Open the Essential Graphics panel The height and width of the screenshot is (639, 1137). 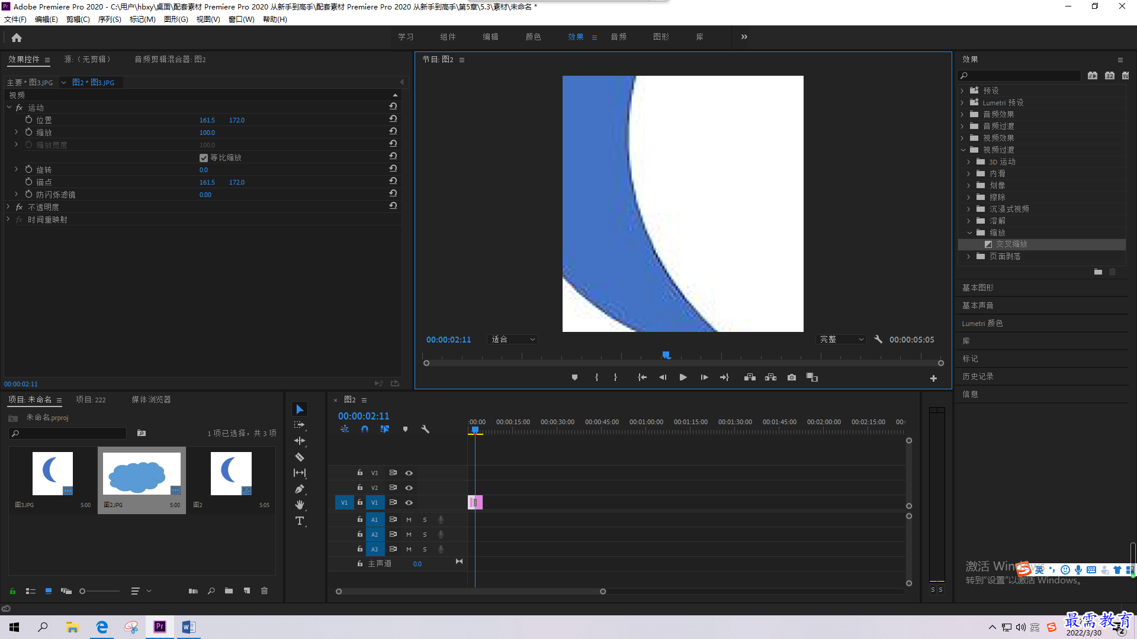click(x=978, y=288)
